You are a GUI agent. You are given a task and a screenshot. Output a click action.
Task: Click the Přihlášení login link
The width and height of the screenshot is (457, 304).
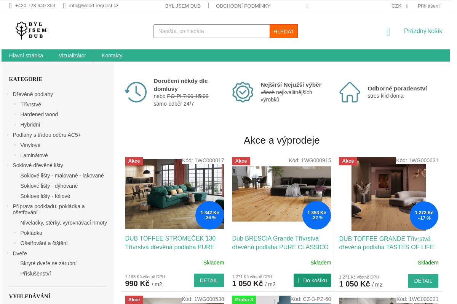point(428,6)
